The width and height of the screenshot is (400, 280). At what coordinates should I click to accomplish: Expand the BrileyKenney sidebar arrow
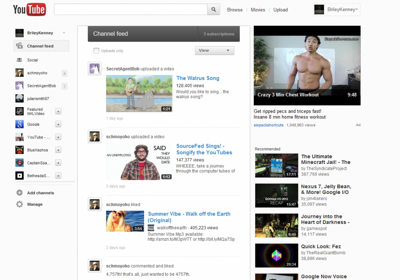[x=64, y=33]
